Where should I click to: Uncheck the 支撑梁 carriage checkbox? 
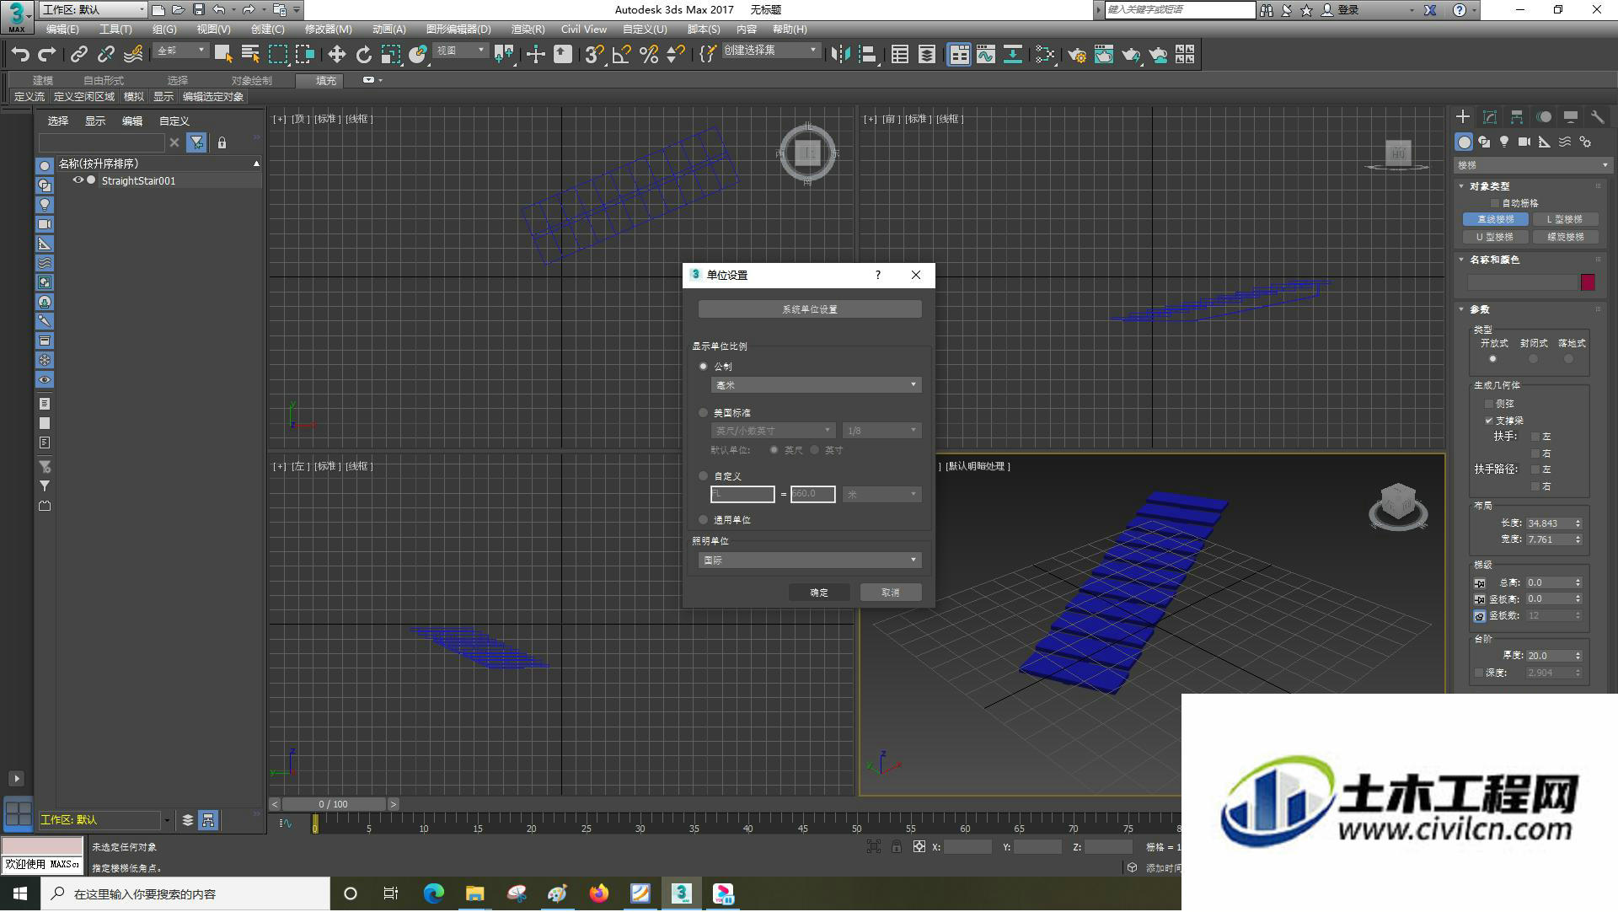[1489, 421]
